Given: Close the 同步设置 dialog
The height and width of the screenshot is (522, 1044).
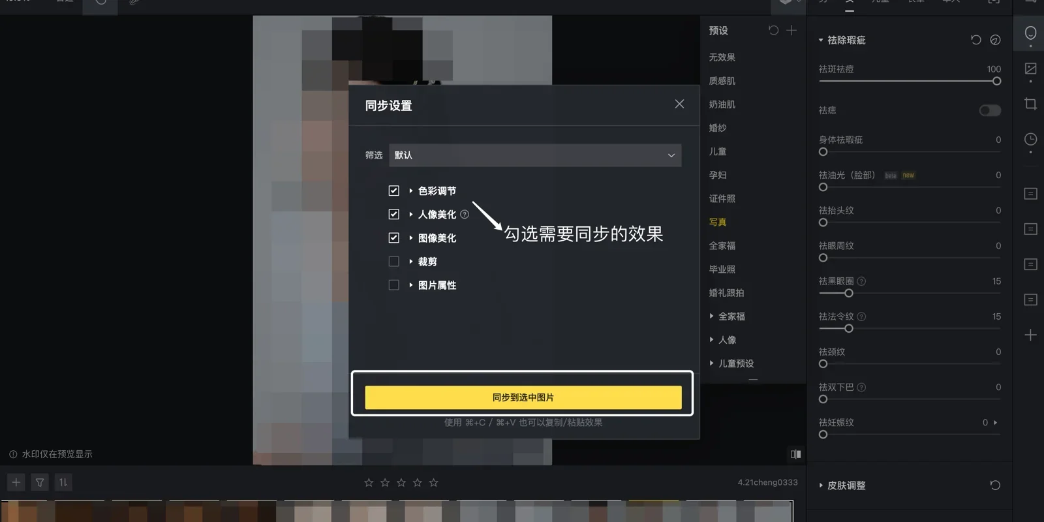Looking at the screenshot, I should click(x=679, y=104).
